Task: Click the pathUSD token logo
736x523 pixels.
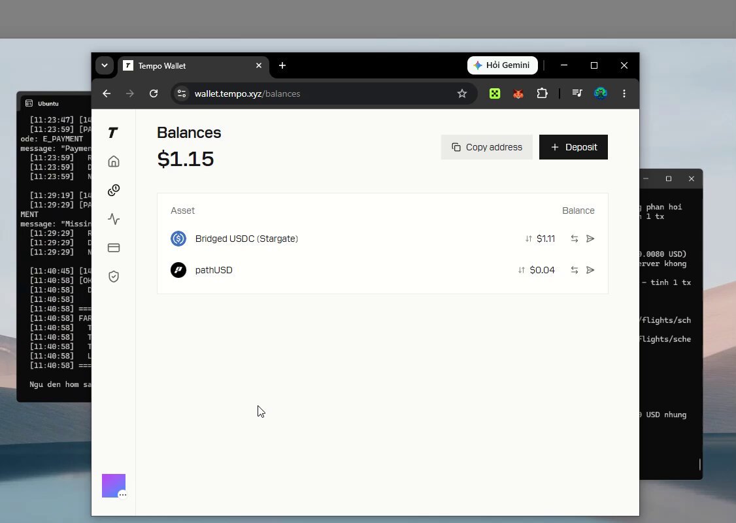Action: [x=178, y=270]
